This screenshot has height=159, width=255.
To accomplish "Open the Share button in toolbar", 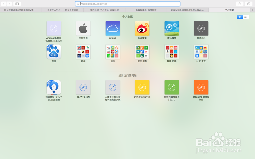I will [240, 4].
